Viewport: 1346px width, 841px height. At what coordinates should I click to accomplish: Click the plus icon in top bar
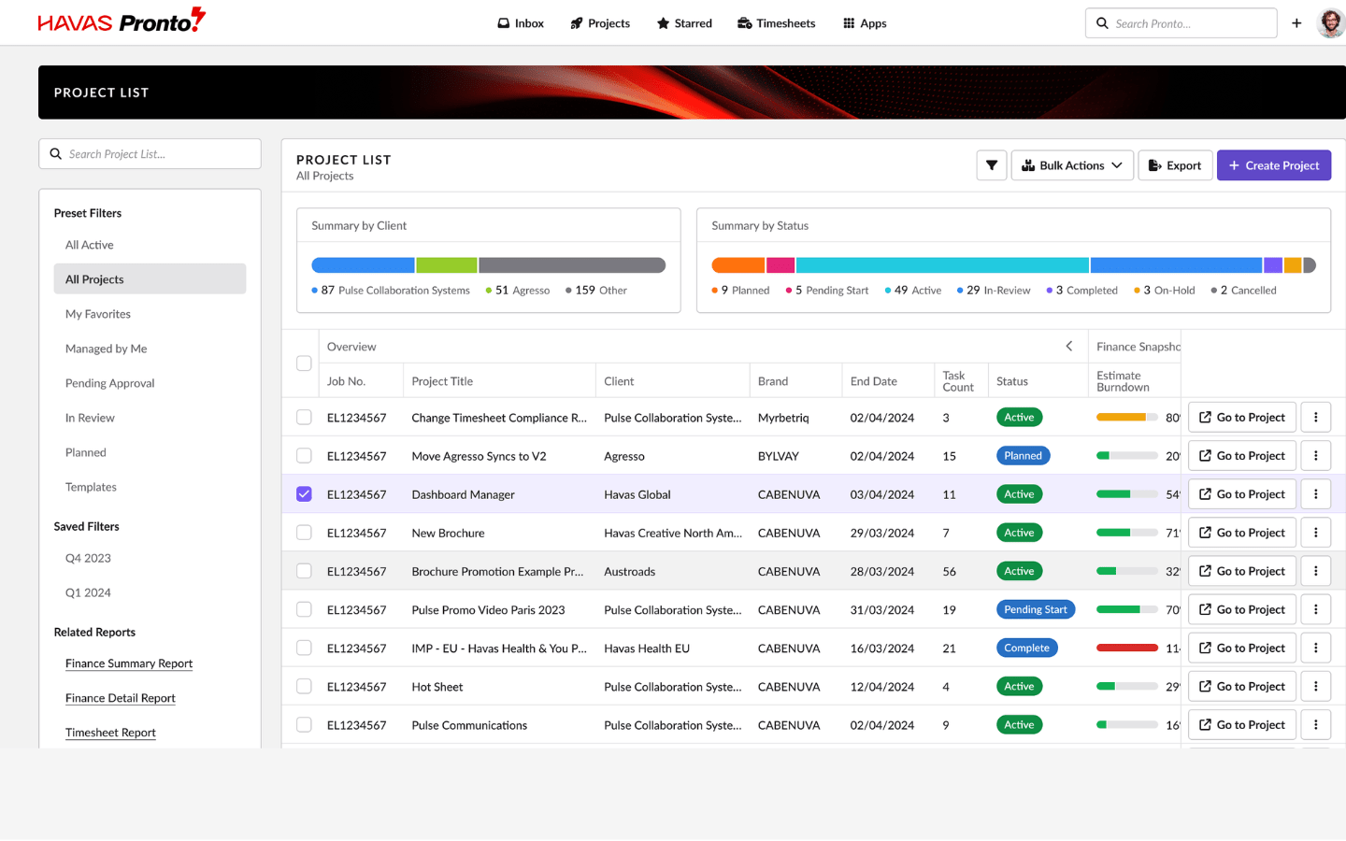pyautogui.click(x=1296, y=23)
